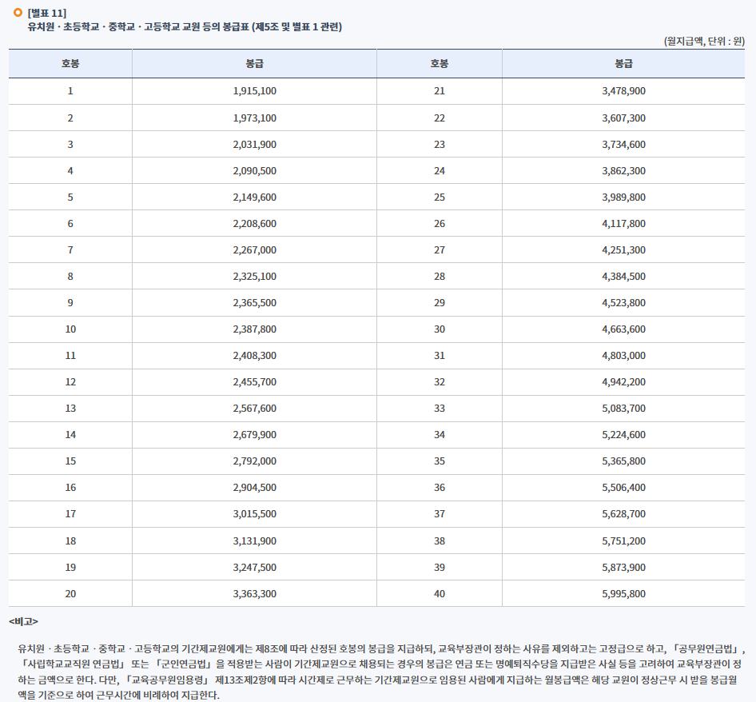Screen dimensions: 756x702
Task: Click the unit note (월지급액, 단위 : 원)
Action: click(x=704, y=41)
